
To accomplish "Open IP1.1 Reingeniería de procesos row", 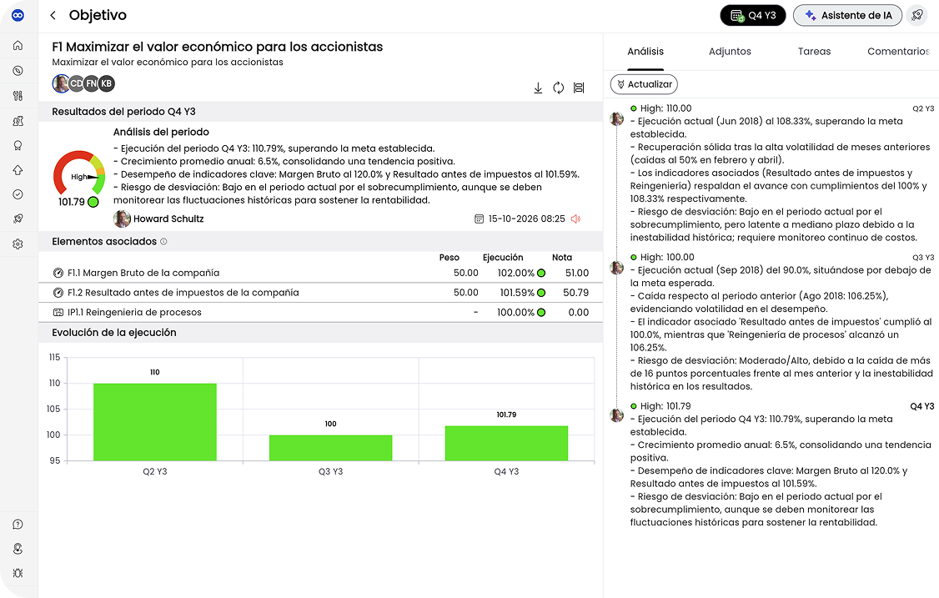I will [320, 313].
